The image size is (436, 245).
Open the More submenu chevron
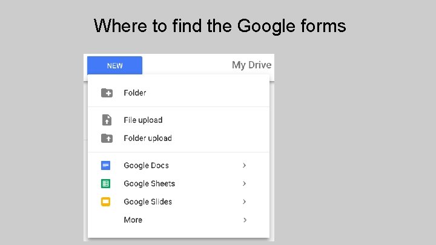(244, 220)
